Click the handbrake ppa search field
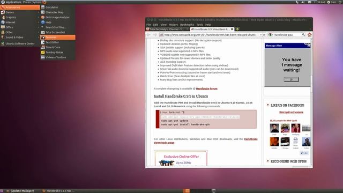The height and width of the screenshot is (193, 343). [287, 35]
